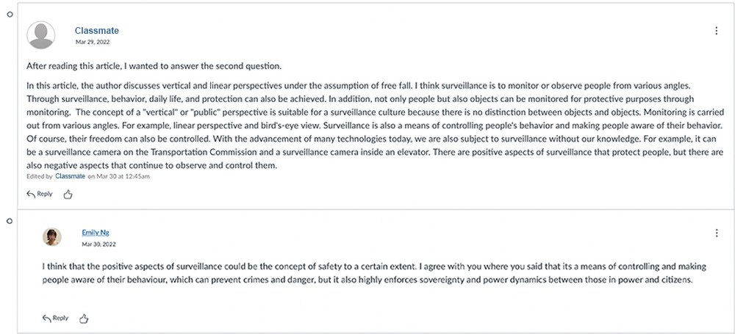This screenshot has width=735, height=334.
Task: Open Classmate's post options three-dot menu
Action: [x=717, y=31]
